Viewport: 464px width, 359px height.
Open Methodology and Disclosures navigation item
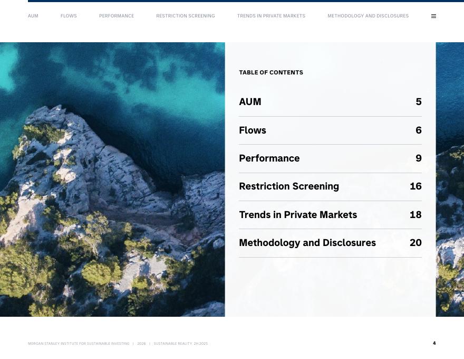click(368, 16)
